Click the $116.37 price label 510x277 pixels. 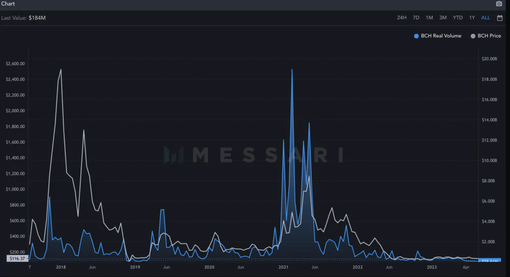coord(17,259)
